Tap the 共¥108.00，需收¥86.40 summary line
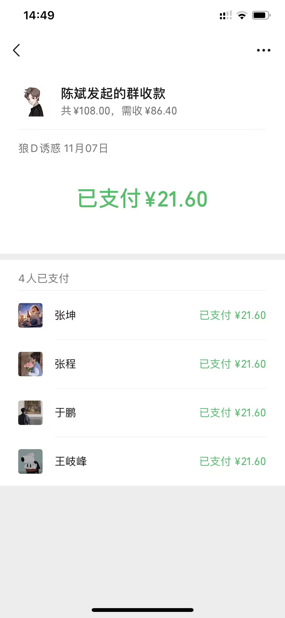Image resolution: width=285 pixels, height=618 pixels. click(119, 111)
